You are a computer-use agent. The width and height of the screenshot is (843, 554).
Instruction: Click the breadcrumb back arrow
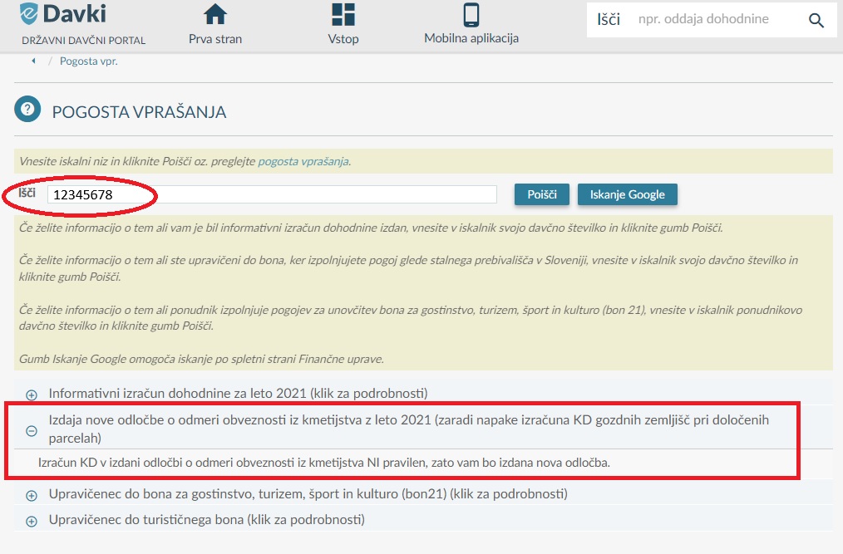pyautogui.click(x=33, y=61)
